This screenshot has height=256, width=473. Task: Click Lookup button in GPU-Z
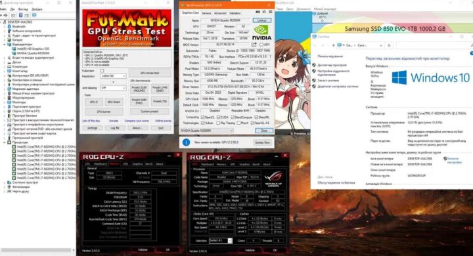coord(261,20)
